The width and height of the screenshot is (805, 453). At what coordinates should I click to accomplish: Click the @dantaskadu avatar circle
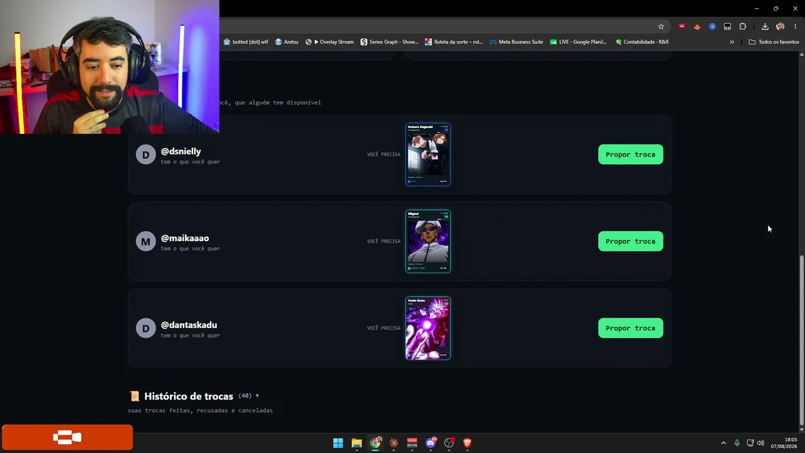point(145,328)
